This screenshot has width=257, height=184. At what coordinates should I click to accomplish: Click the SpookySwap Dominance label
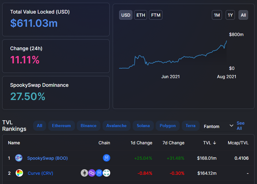[x=39, y=85]
